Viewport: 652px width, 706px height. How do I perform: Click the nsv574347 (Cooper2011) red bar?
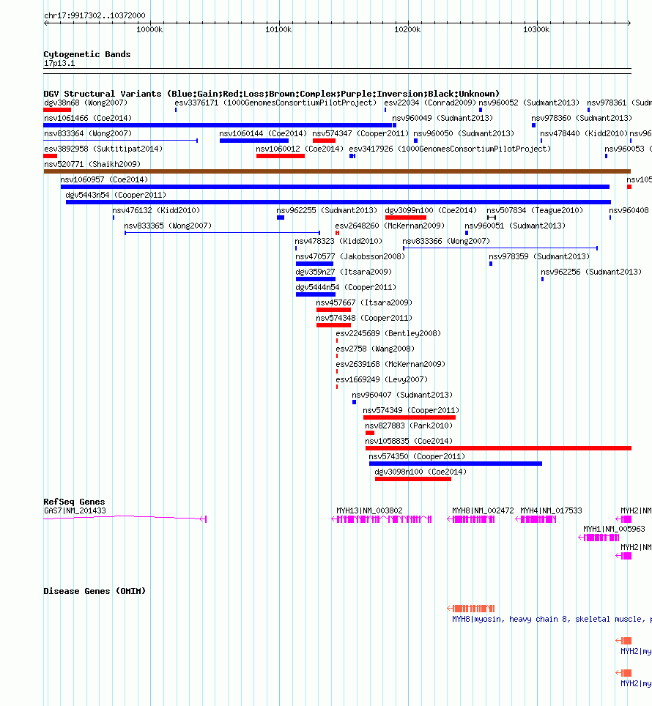pos(325,141)
